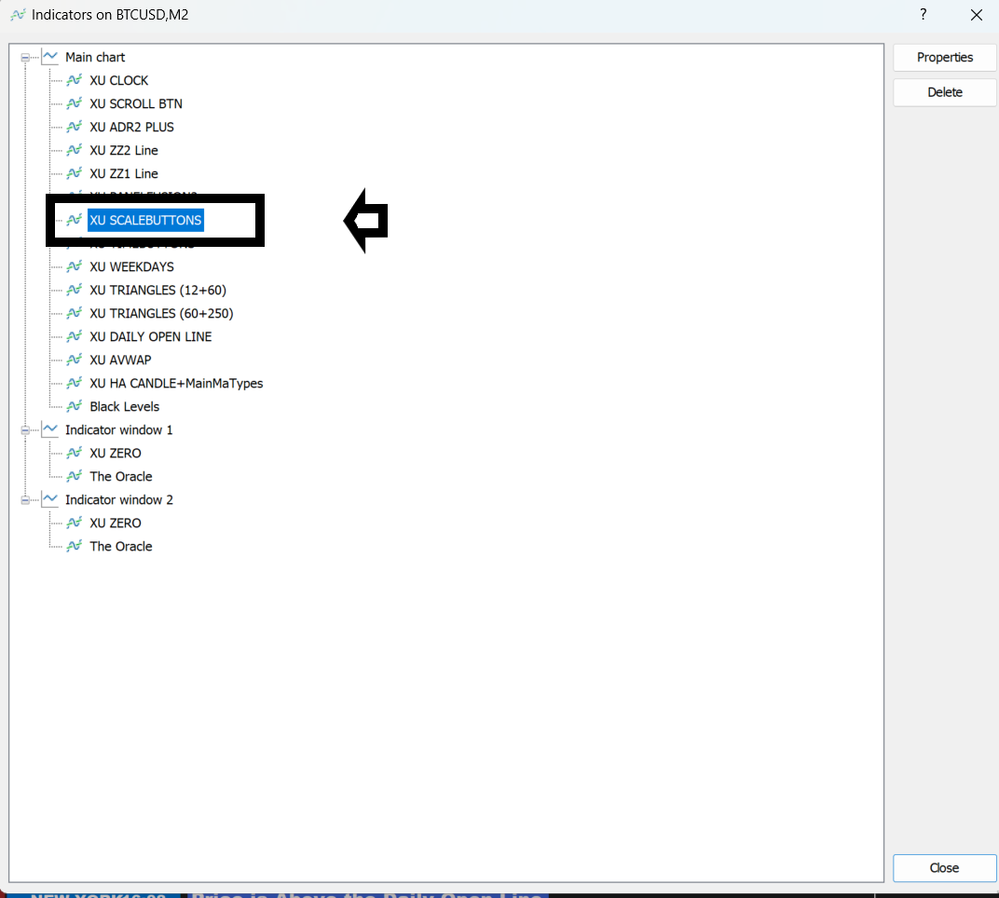Select XU TRIANGLES (12+60) indicator

(x=158, y=290)
